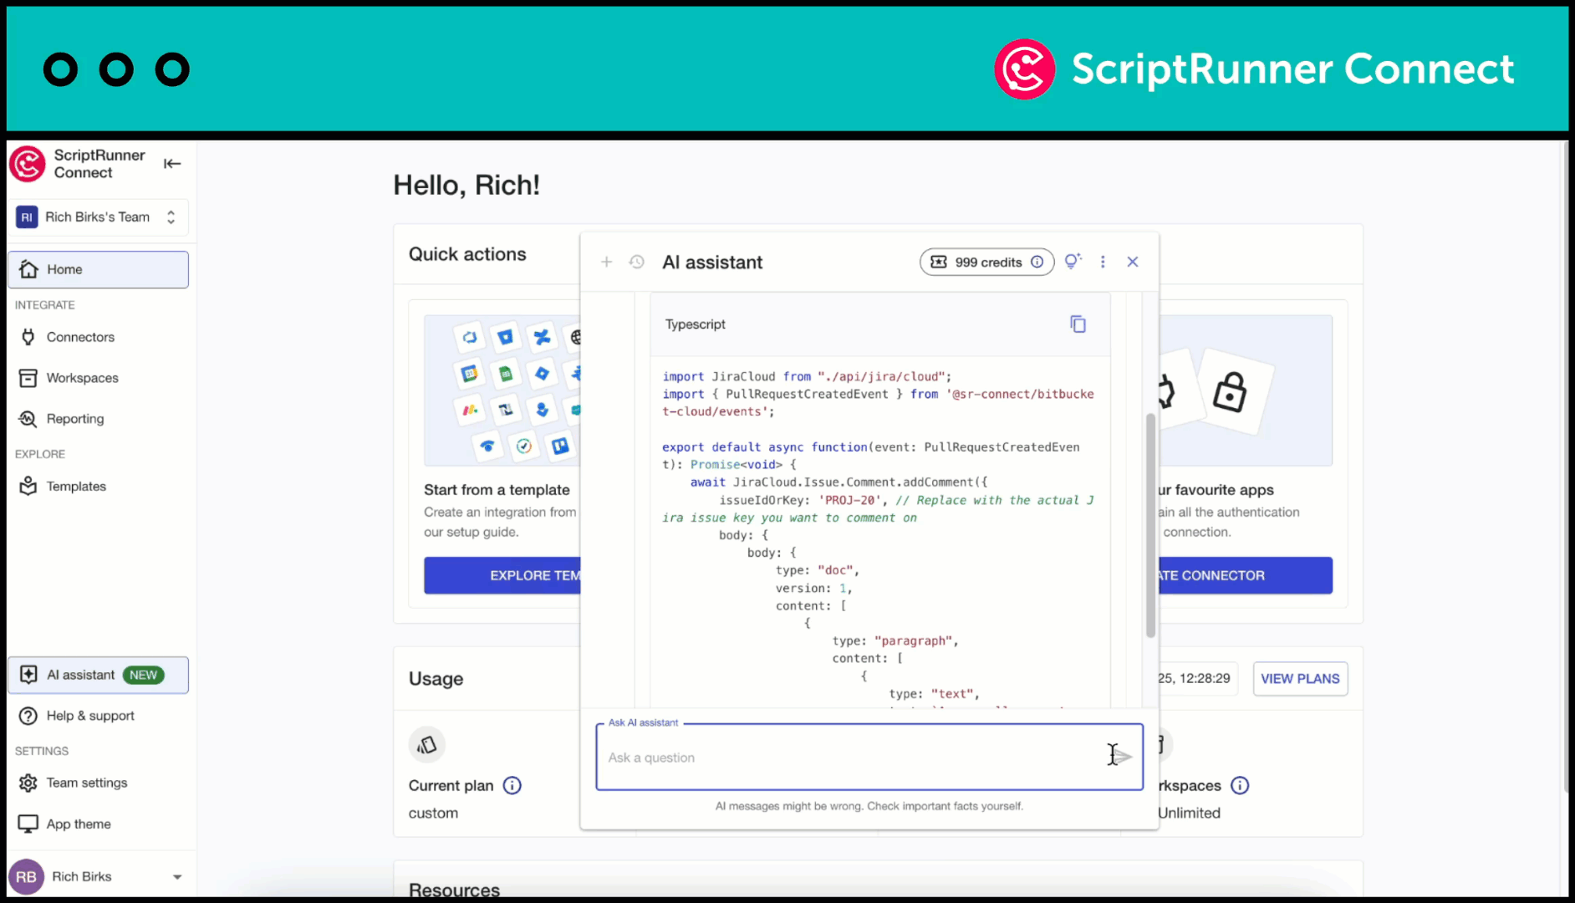Click the CREATE CONNECTOR button

[1246, 575]
